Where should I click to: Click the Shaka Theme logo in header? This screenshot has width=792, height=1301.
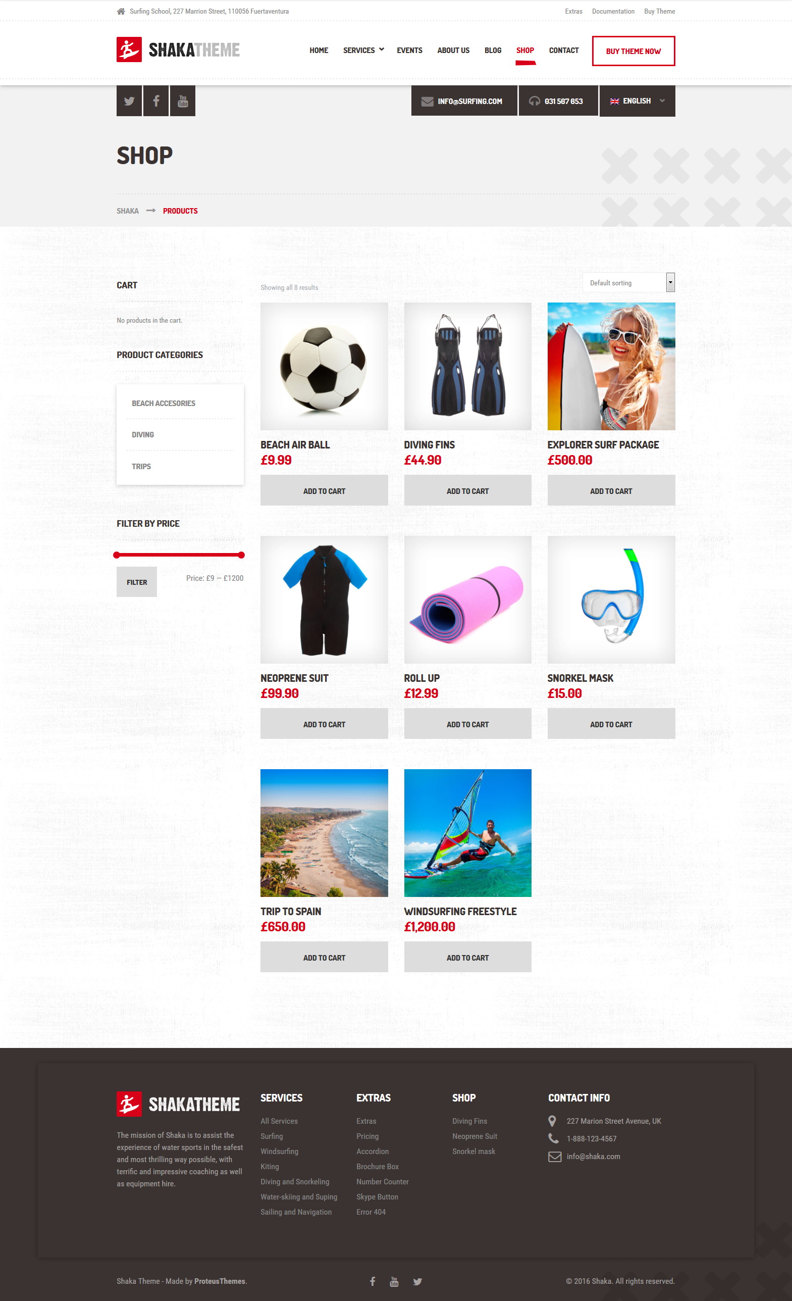(x=178, y=49)
